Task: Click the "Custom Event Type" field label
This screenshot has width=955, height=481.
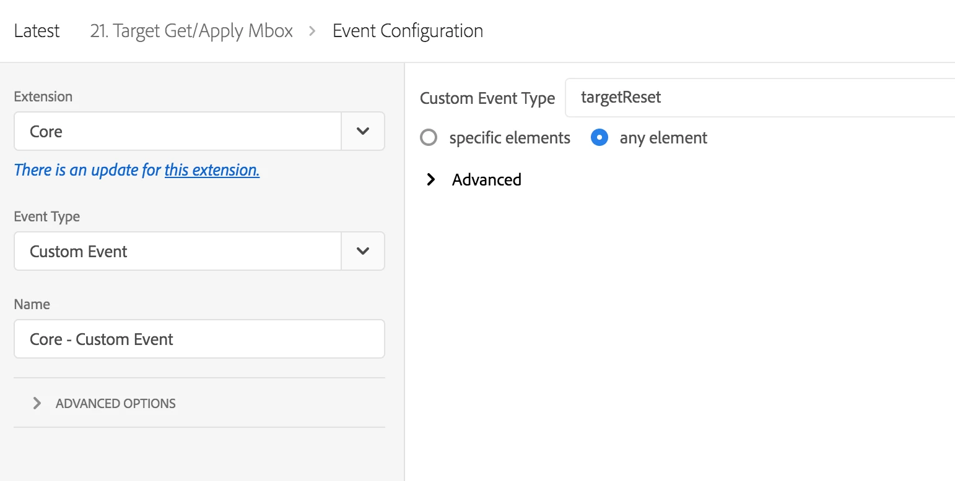Action: coord(487,98)
